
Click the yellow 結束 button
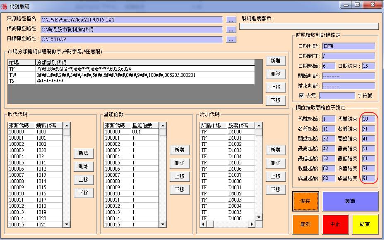coord(365,224)
